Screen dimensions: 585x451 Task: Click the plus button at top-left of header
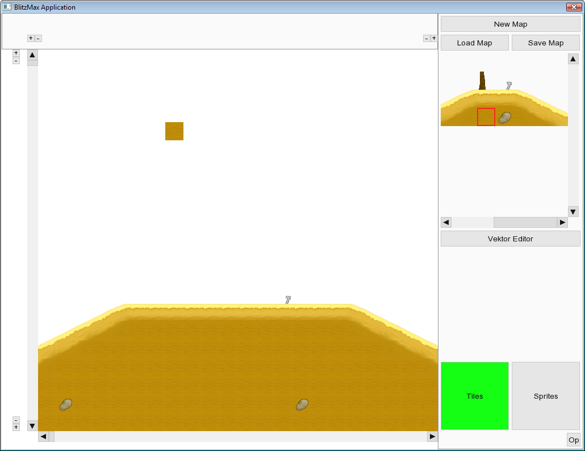tap(31, 38)
